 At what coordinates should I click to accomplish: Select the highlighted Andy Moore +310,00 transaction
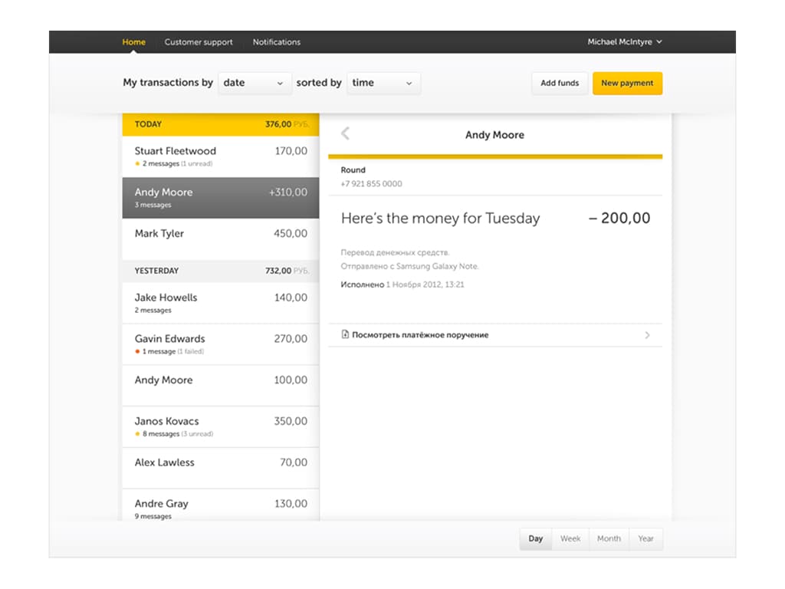[x=221, y=198]
